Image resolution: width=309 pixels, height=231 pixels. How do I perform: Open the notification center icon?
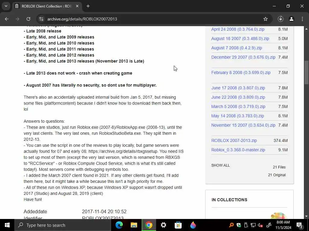pos(300,225)
